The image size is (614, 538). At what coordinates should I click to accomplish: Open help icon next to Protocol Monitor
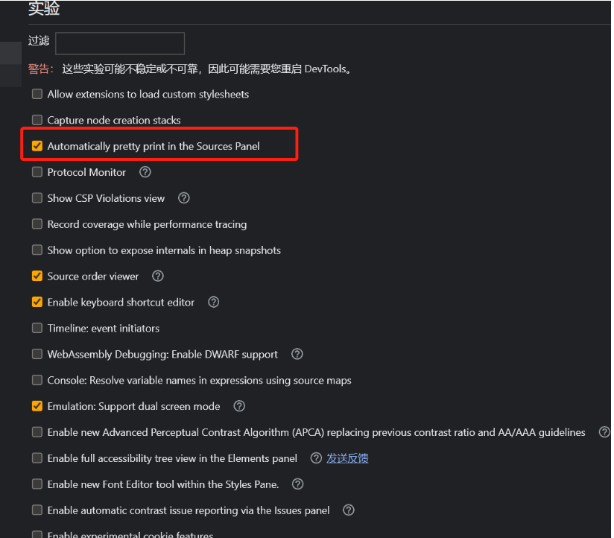click(x=145, y=172)
